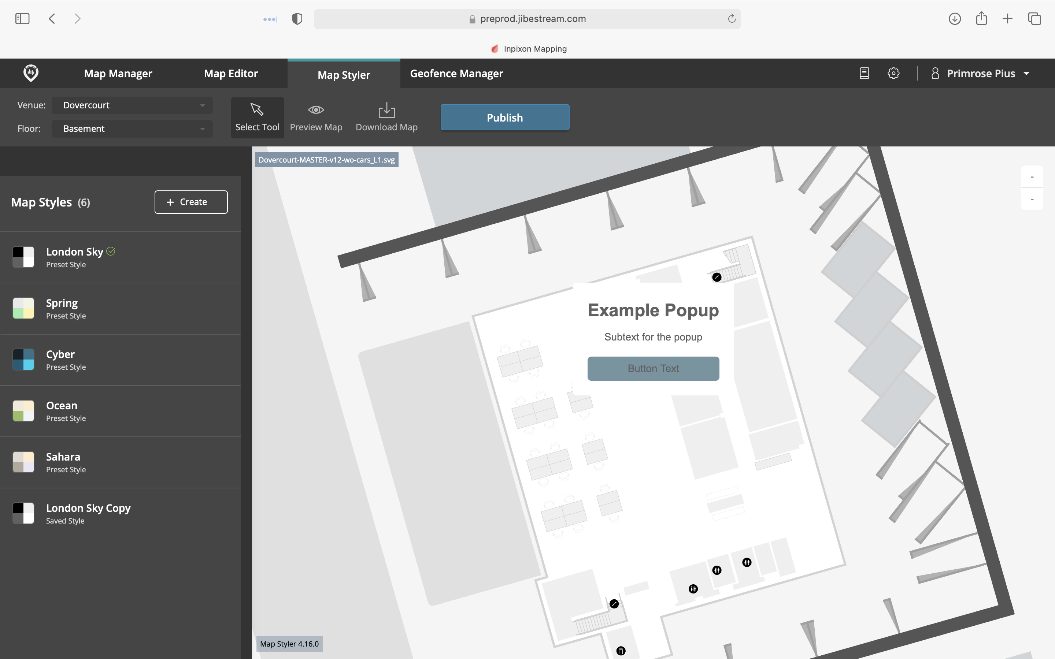Open the Floor dropdown showing Basement
1055x659 pixels.
point(132,129)
